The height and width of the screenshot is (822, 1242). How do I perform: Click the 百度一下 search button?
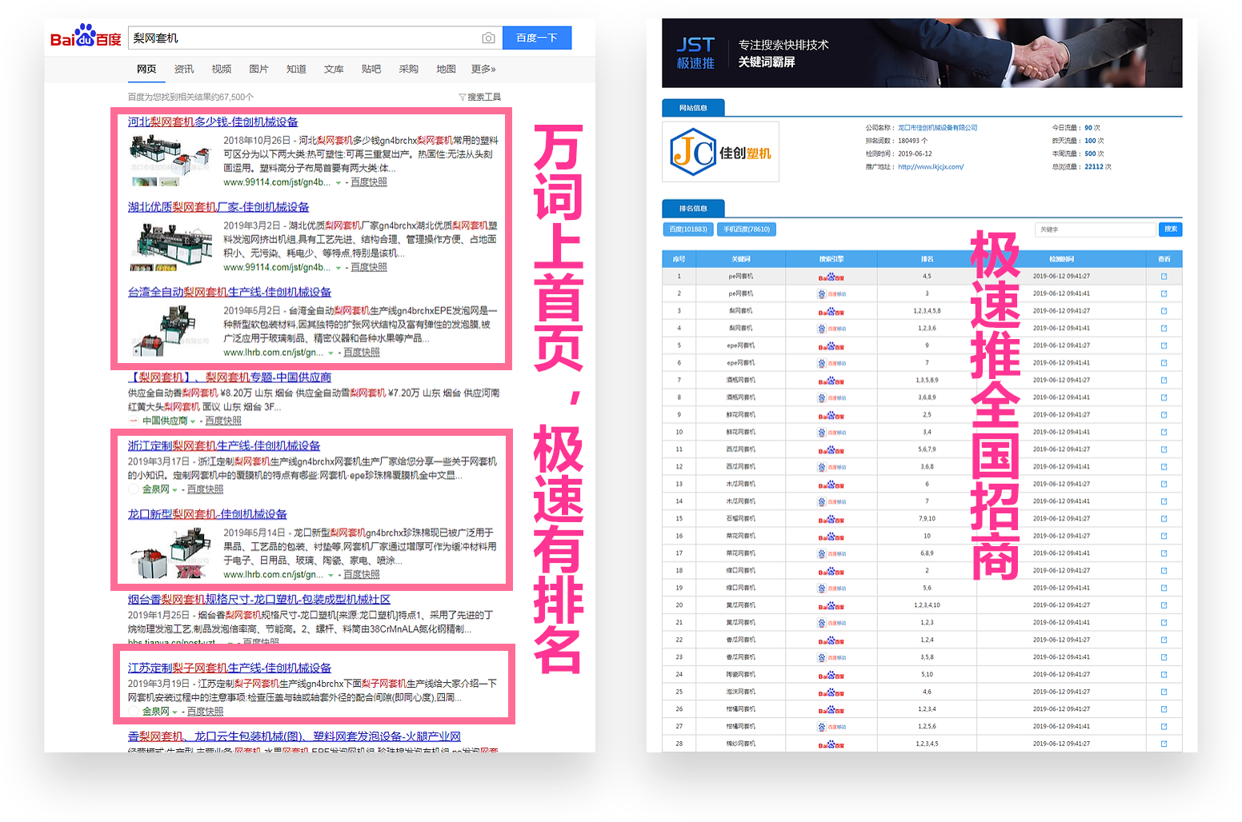[x=536, y=38]
